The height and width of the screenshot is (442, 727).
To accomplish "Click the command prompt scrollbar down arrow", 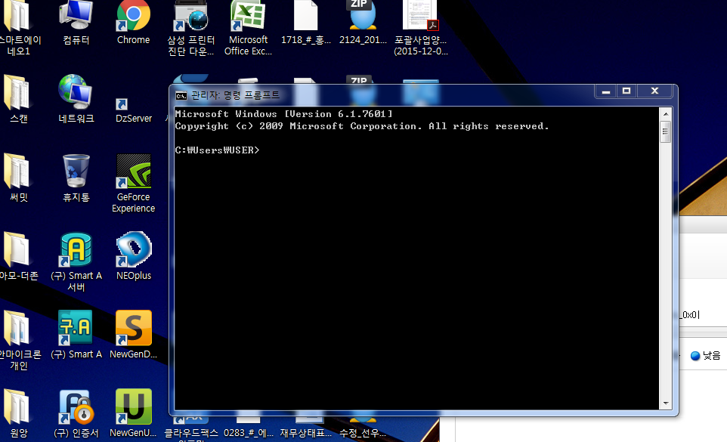I will 665,403.
